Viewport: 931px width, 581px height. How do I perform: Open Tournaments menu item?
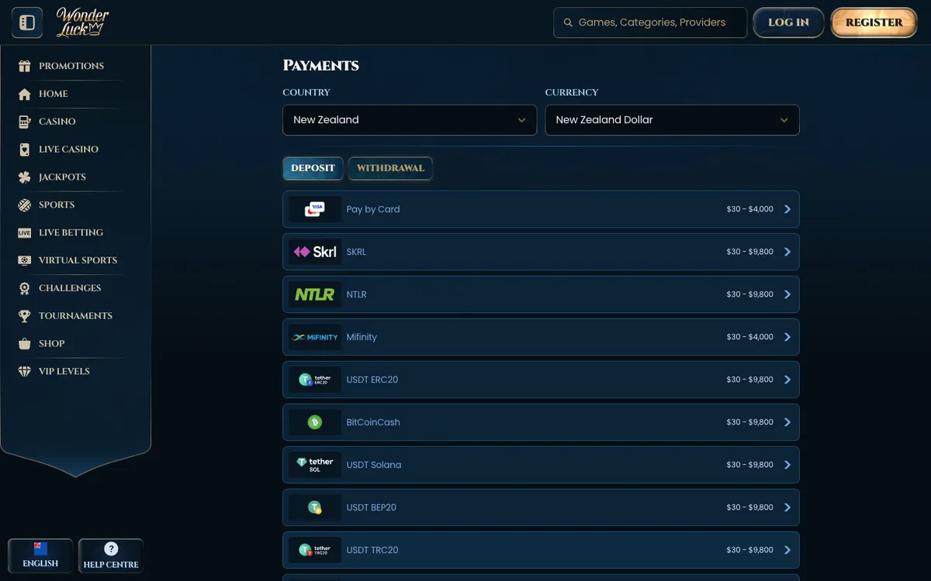point(75,316)
